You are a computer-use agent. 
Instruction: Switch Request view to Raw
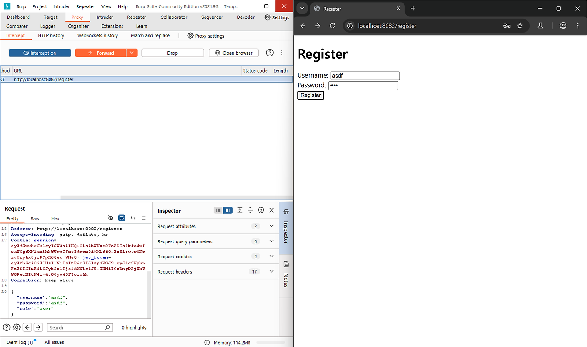35,219
